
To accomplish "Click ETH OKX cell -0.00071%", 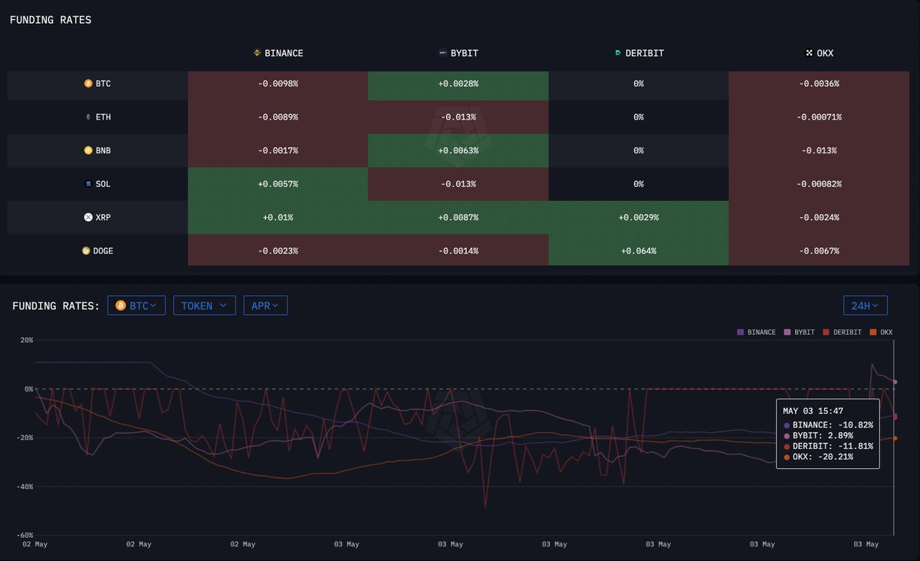I will (820, 117).
